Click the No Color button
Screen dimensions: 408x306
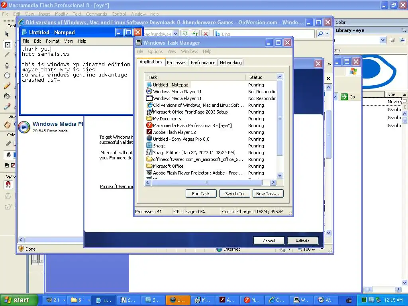click(x=13, y=165)
